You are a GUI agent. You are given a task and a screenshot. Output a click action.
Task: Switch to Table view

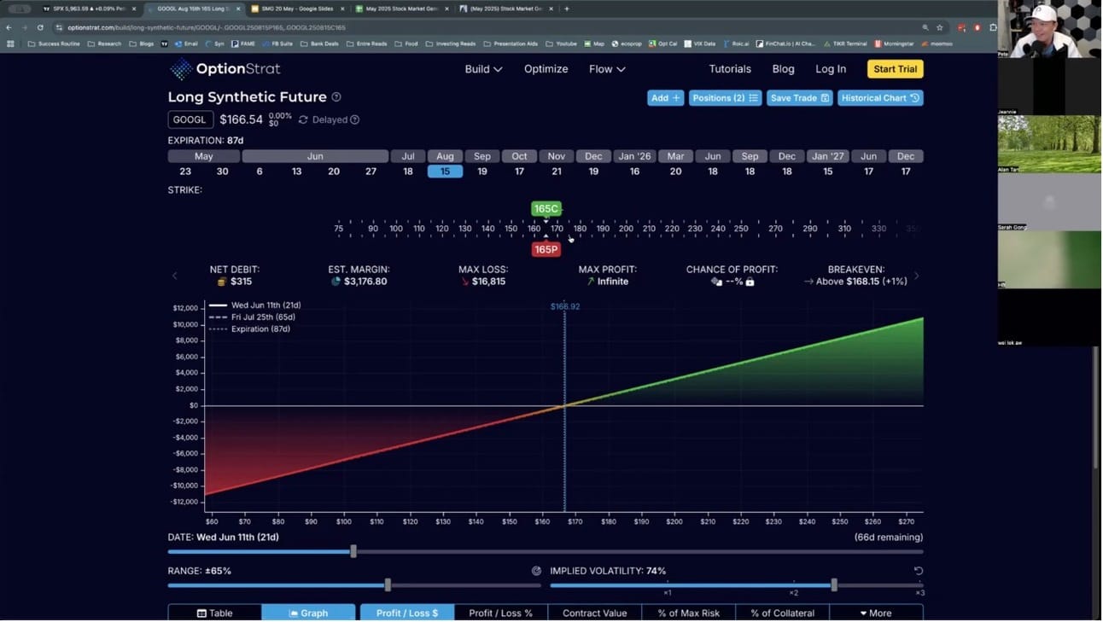(x=214, y=613)
